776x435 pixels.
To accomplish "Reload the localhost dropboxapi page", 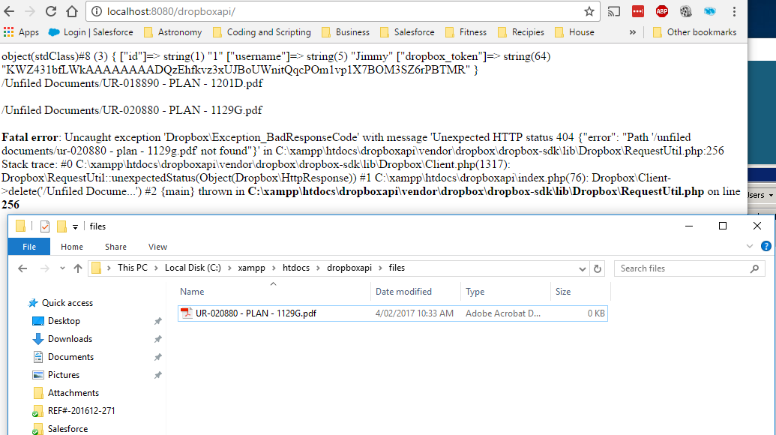I will (x=50, y=11).
